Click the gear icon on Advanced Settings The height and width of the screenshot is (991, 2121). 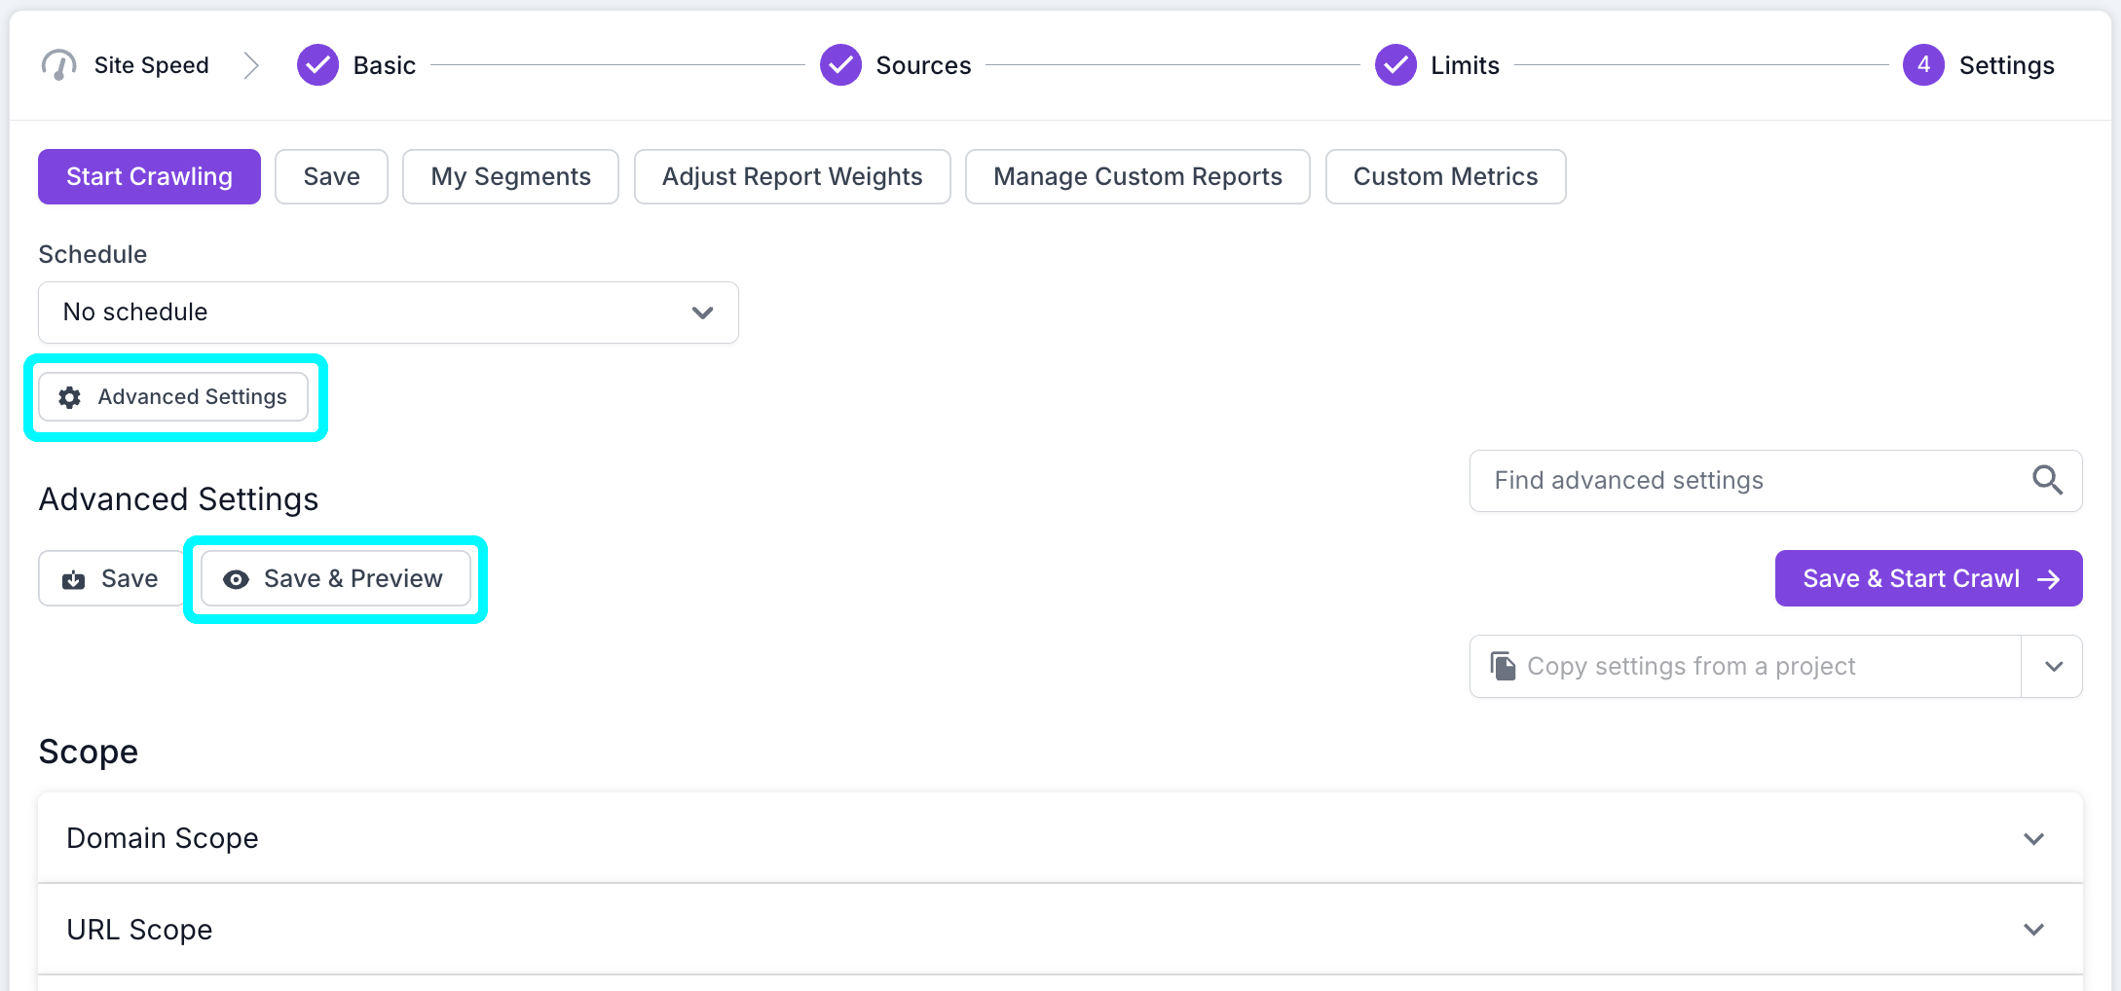[69, 396]
